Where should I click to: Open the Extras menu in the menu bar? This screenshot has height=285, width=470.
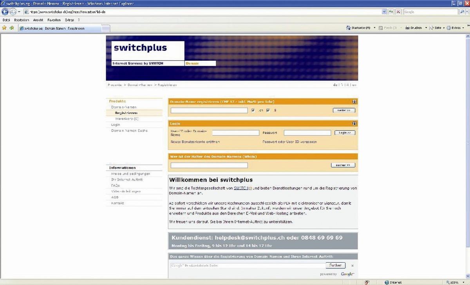tap(69, 20)
